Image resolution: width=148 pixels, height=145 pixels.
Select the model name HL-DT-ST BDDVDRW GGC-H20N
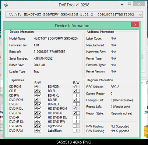56,39
